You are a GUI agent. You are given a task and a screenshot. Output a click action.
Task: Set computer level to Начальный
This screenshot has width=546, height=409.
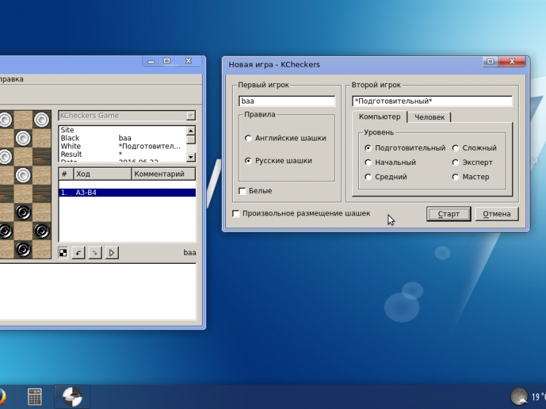[390, 162]
